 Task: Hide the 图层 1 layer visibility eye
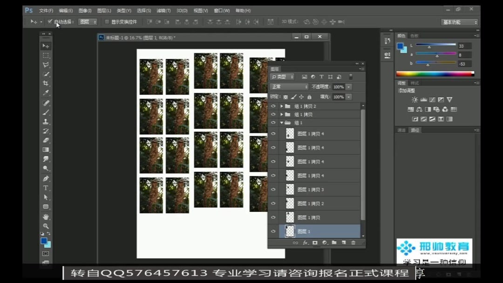[x=273, y=231]
